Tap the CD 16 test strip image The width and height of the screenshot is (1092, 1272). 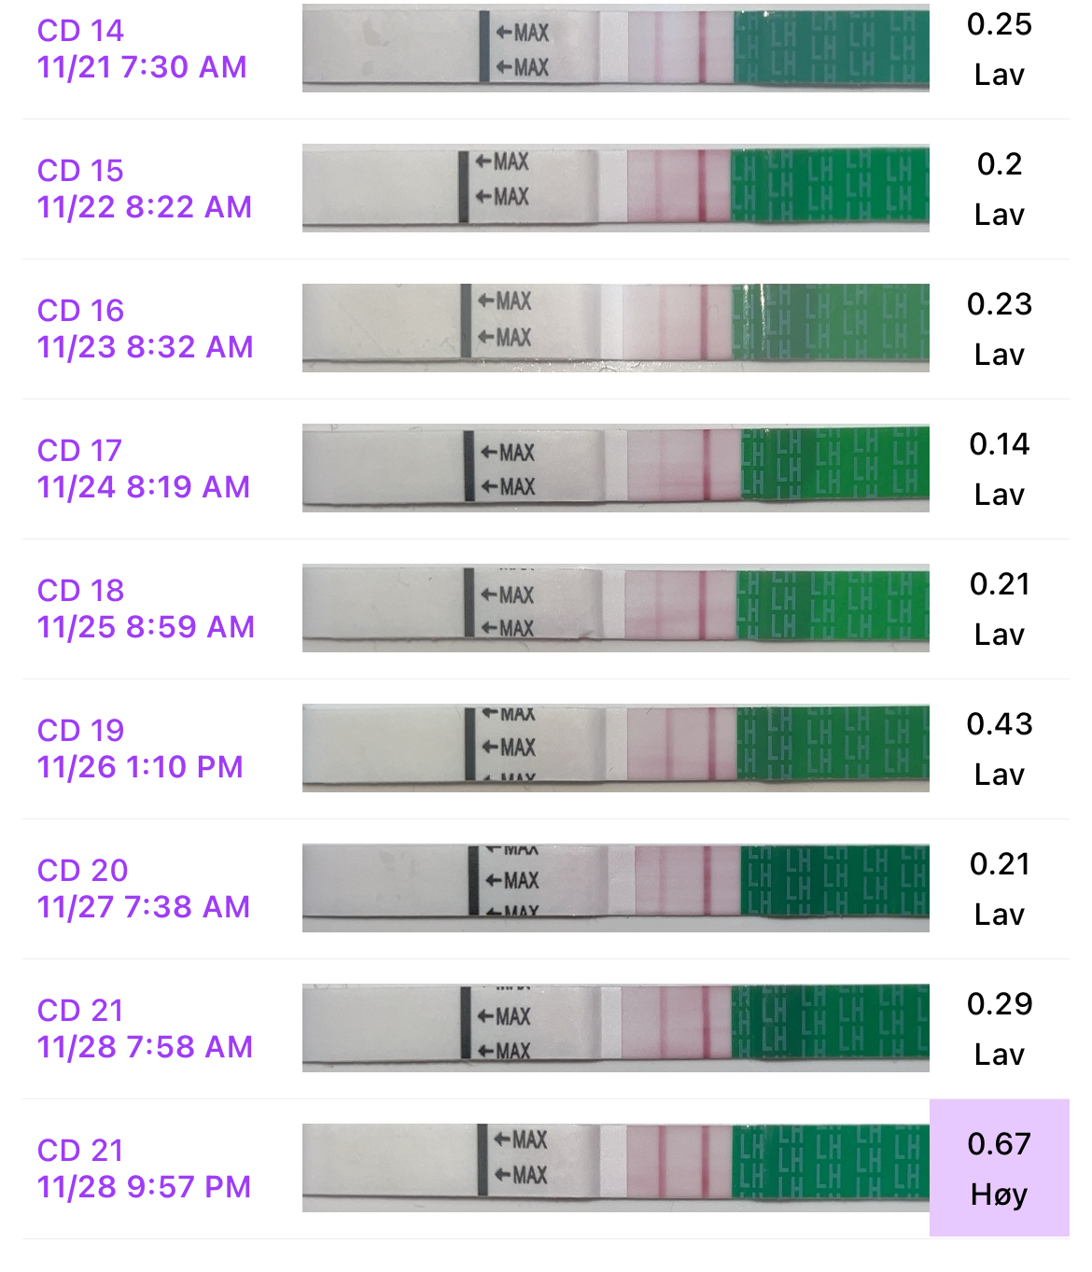(615, 328)
